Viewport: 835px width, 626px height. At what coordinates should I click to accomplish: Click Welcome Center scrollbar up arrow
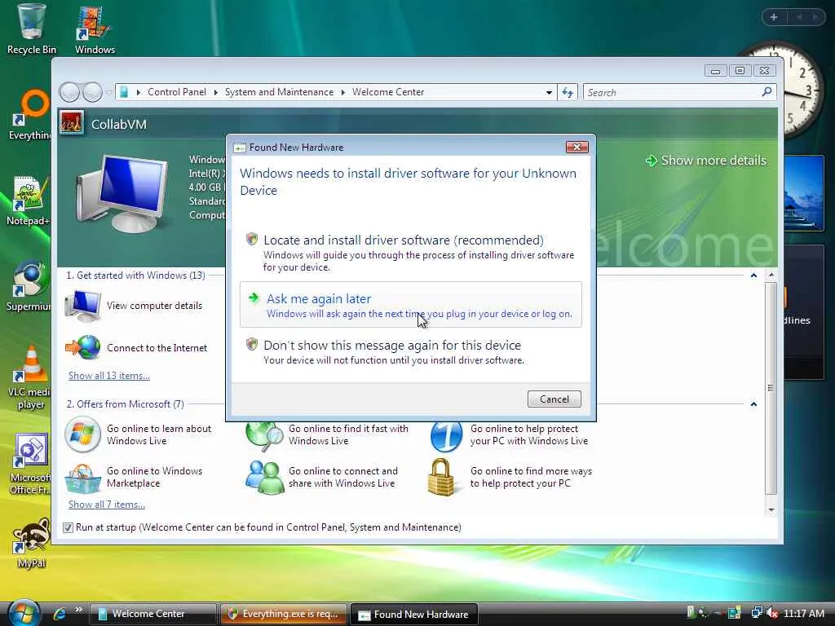pyautogui.click(x=771, y=276)
